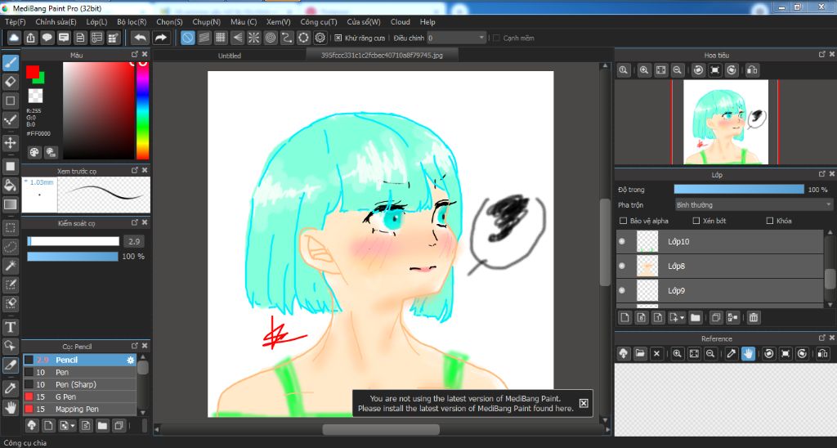The image size is (837, 448).
Task: Select the rectangular Select tool
Action: [10, 228]
